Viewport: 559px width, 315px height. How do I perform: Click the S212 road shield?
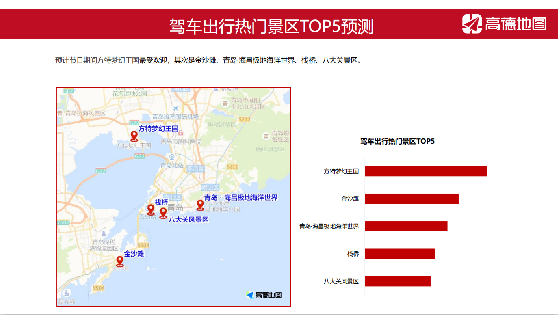click(x=245, y=119)
